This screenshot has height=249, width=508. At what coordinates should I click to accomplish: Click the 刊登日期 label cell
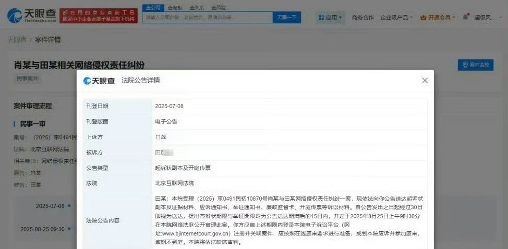(117, 106)
